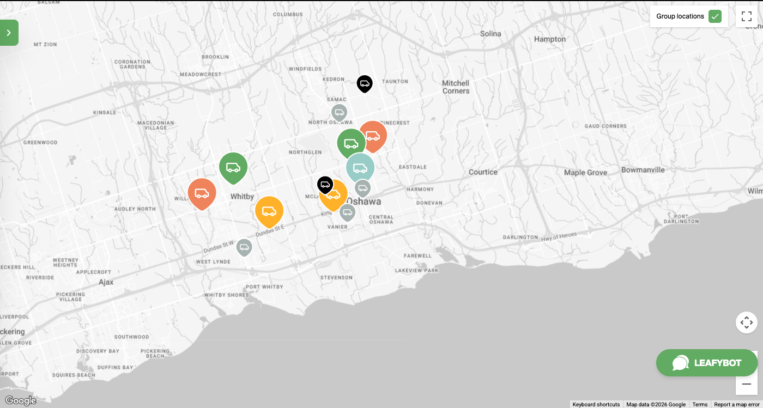The height and width of the screenshot is (408, 763).
Task: Select the orange truck marker west of Whitby
Action: [x=202, y=193]
